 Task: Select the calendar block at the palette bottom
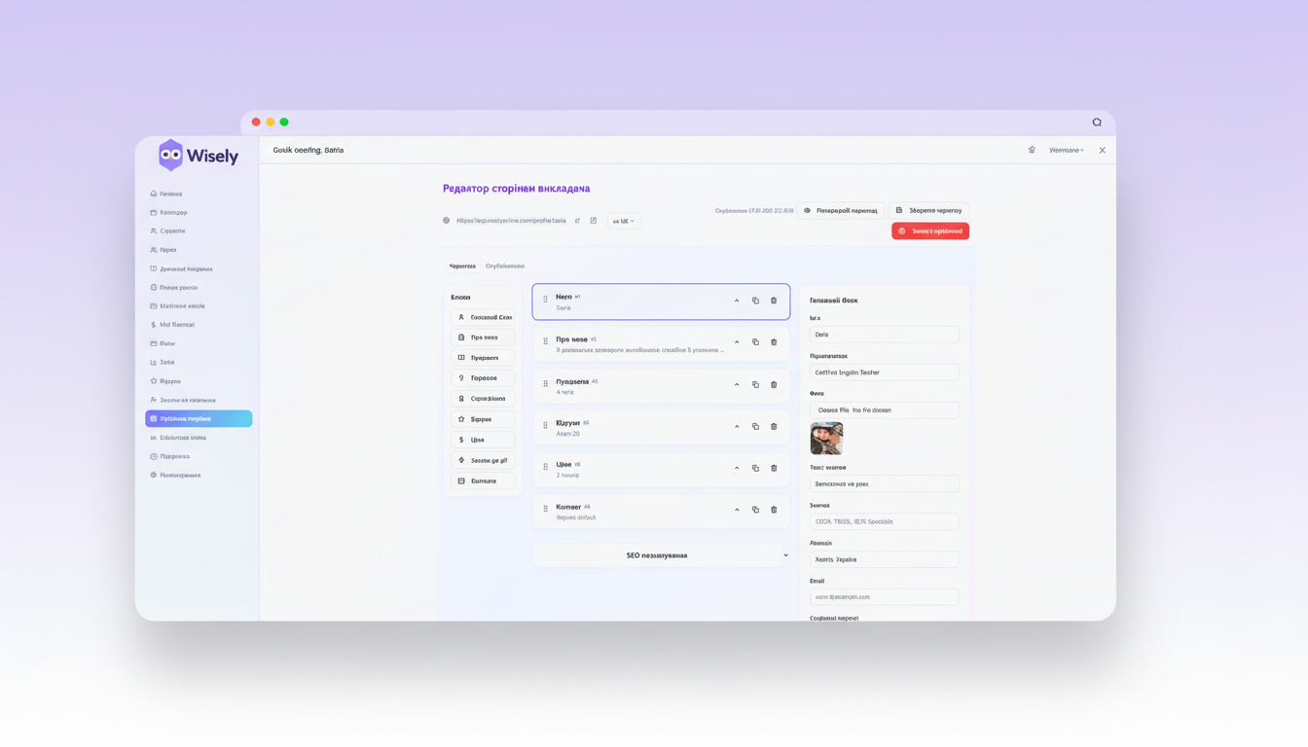482,480
